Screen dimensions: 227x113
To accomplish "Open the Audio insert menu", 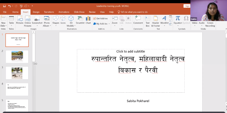I will [x=202, y=24].
